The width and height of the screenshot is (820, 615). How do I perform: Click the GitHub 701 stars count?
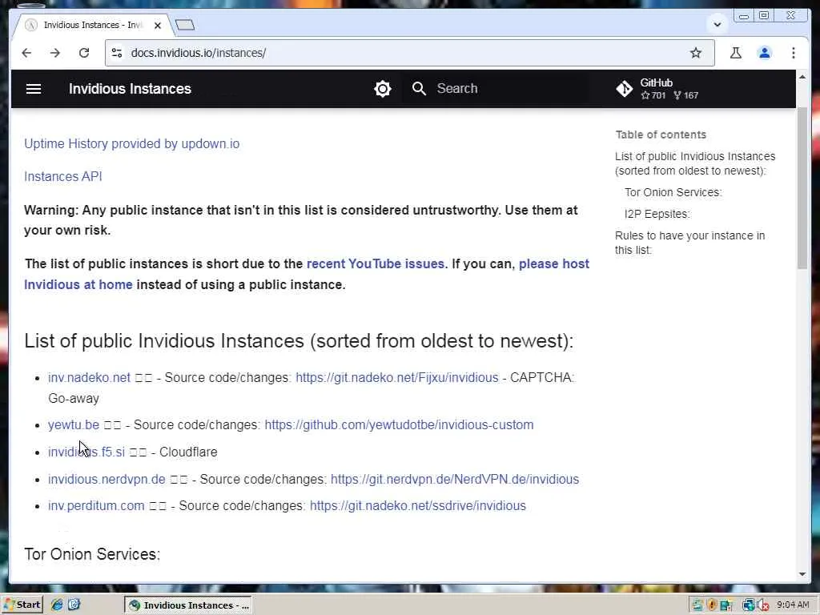coord(653,96)
